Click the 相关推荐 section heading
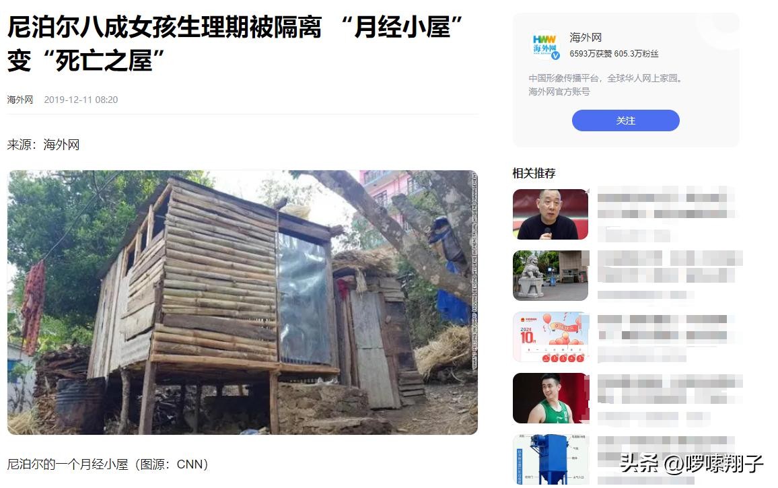 coord(534,173)
